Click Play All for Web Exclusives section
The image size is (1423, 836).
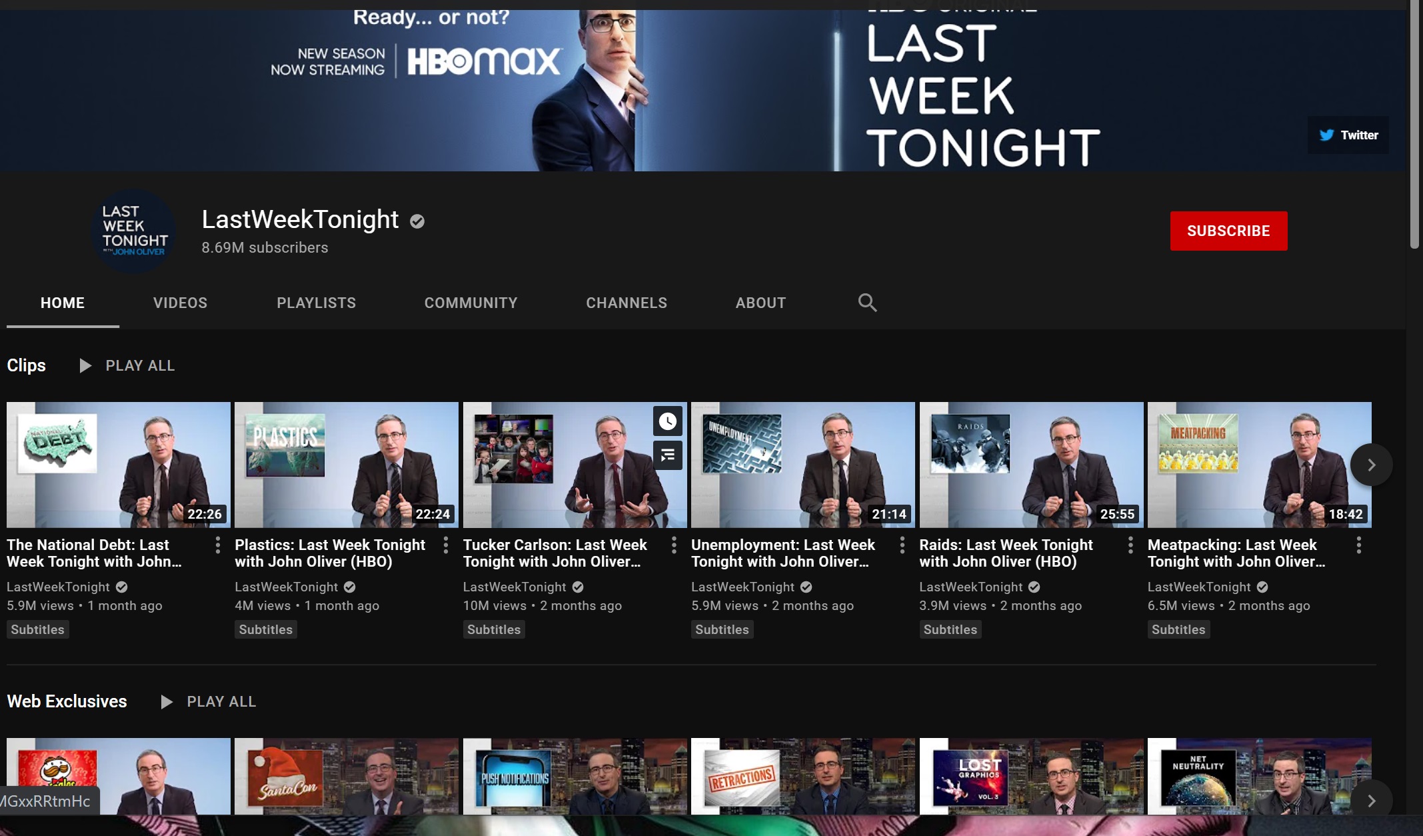pyautogui.click(x=221, y=701)
